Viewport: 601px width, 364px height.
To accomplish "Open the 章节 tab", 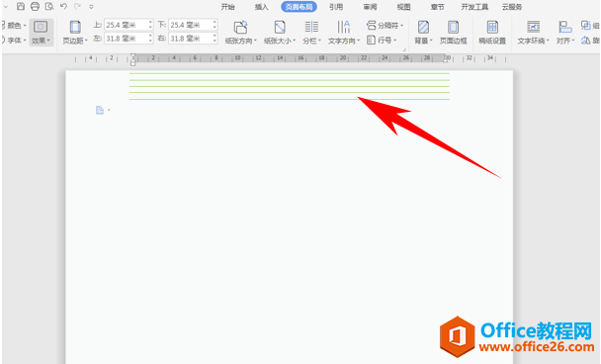I will coord(437,7).
